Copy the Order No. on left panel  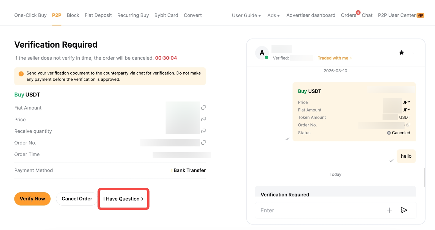tap(203, 142)
